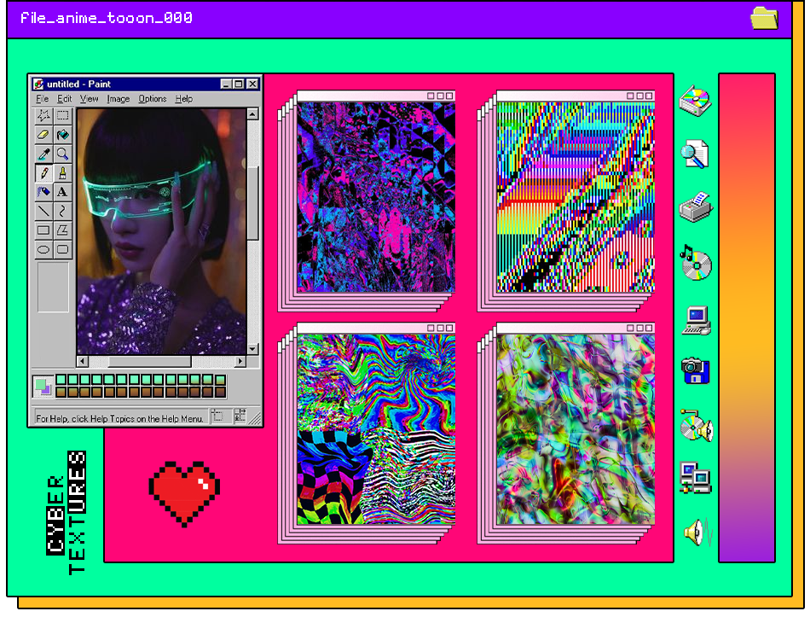Choose the Fill With Color bucket tool
Screen dimensions: 810x617
62,135
